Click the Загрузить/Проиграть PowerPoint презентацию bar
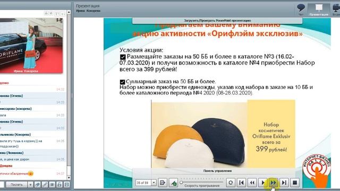This screenshot has height=191, width=340. [x=217, y=21]
